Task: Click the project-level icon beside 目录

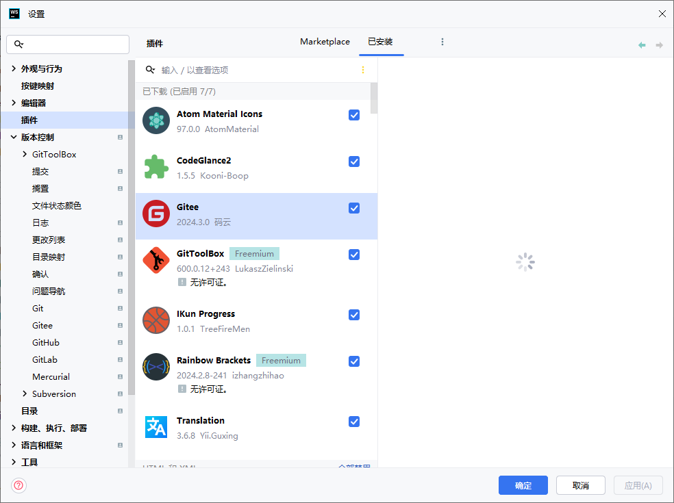Action: tap(121, 411)
